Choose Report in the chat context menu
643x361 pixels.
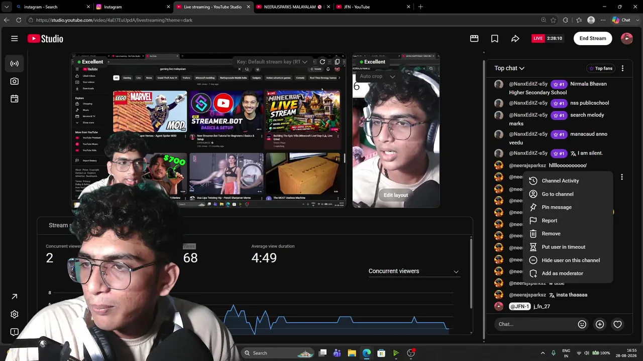tap(568, 221)
